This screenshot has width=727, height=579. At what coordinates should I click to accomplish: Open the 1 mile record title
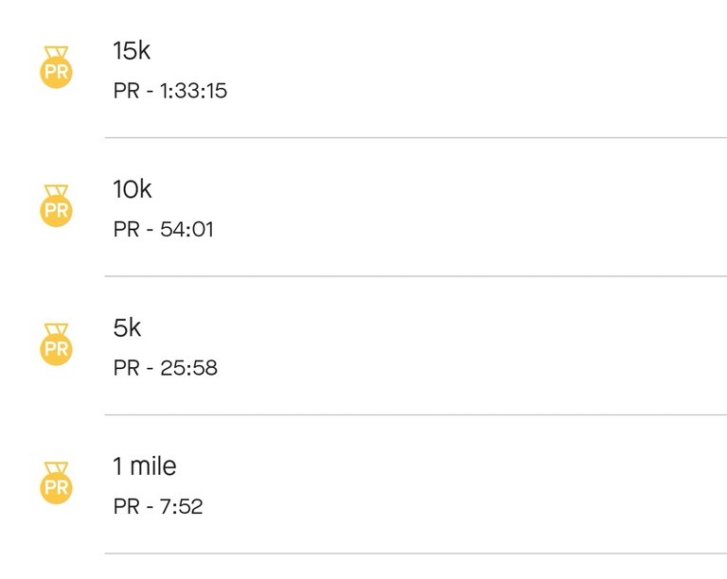[145, 466]
